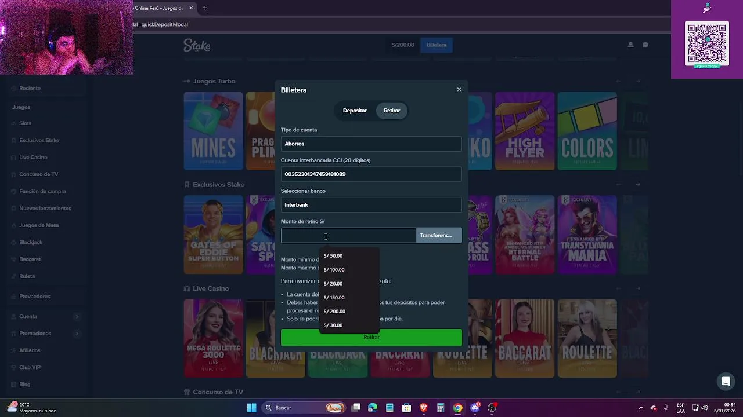The image size is (743, 417).
Task: Close the Stake browser tab
Action: [x=191, y=8]
